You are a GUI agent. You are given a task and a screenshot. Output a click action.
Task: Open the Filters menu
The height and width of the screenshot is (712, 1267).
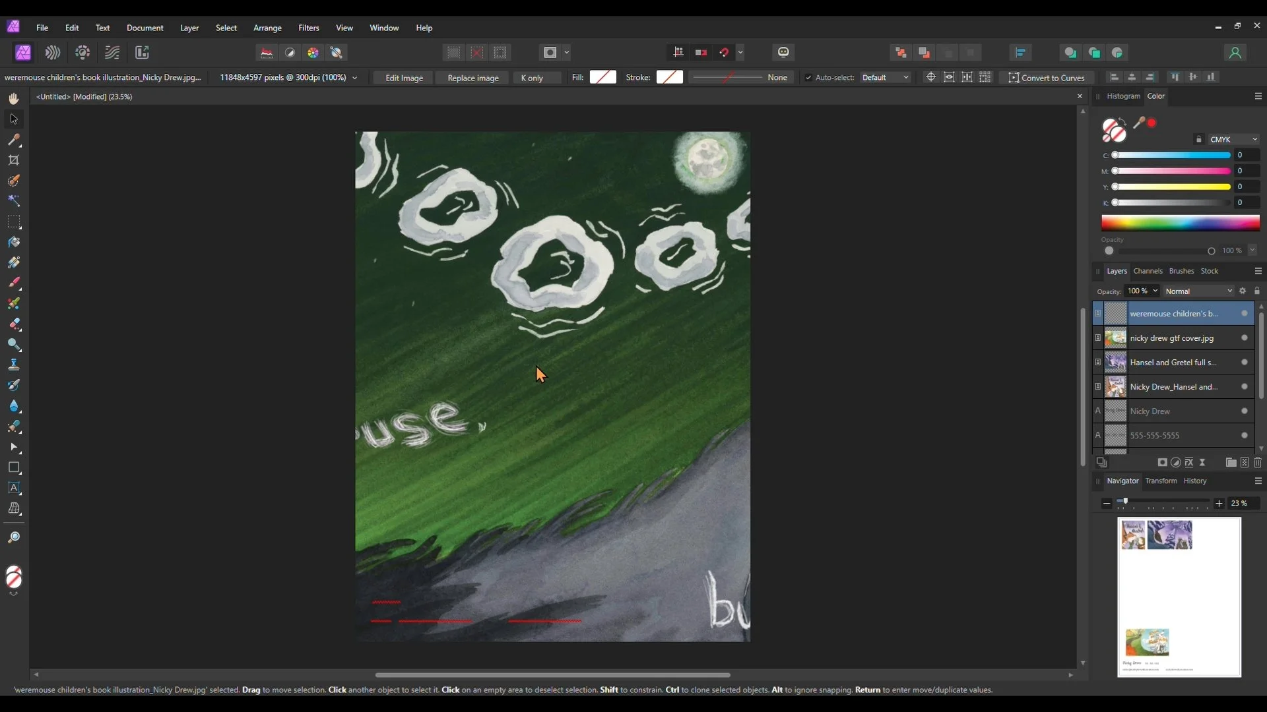(308, 28)
